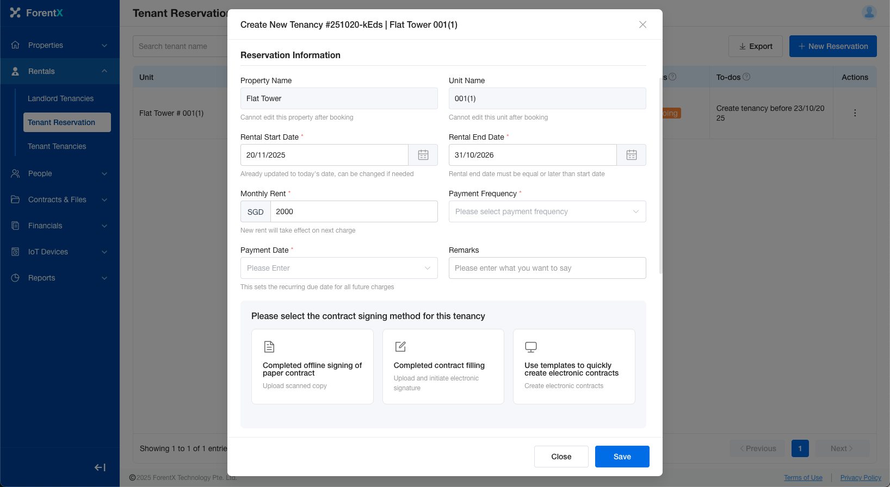Open Tenant Tenancies sidebar item
The image size is (890, 487).
(x=57, y=146)
